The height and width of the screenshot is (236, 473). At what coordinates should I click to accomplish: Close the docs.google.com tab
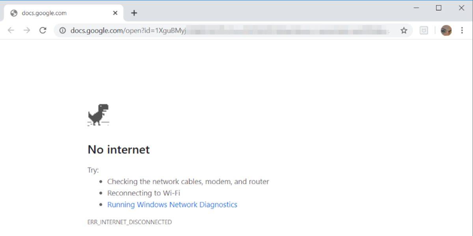(x=115, y=13)
